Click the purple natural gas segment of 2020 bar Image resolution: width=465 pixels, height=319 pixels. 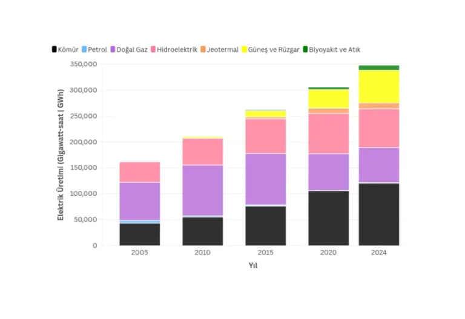point(329,172)
